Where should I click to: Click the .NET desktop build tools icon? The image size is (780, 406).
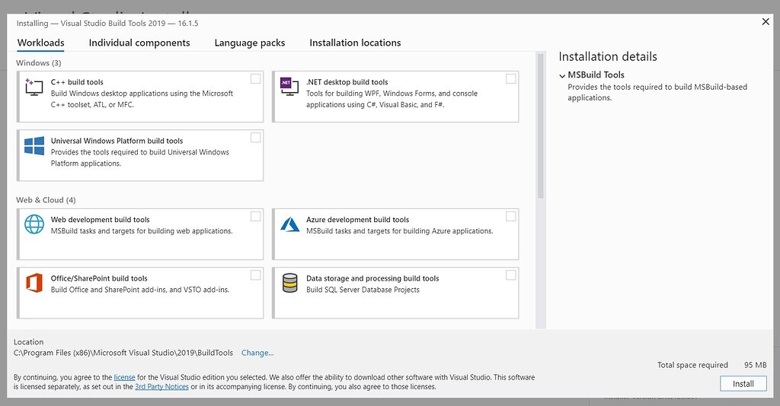[289, 86]
